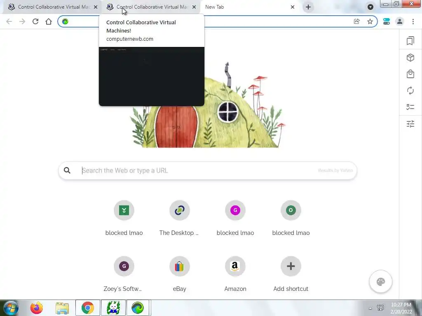This screenshot has width=422, height=316.
Task: Click the magnifier icon in search box
Action: tap(67, 170)
